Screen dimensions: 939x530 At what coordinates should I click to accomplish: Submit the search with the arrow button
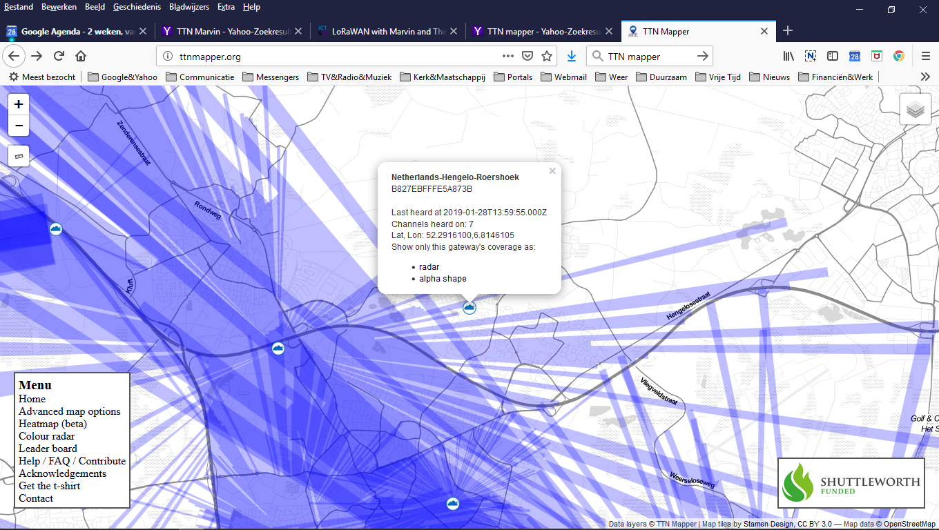click(703, 57)
